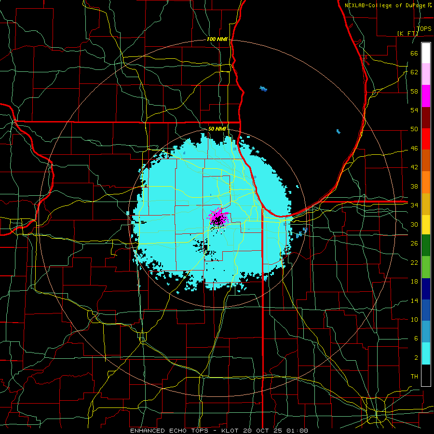The image size is (434, 434).
Task: Click the 50 NMI range ring label
Action: click(x=217, y=129)
